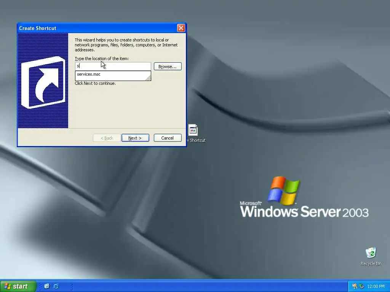
Task: Cancel the Create Shortcut wizard
Action: (168, 138)
